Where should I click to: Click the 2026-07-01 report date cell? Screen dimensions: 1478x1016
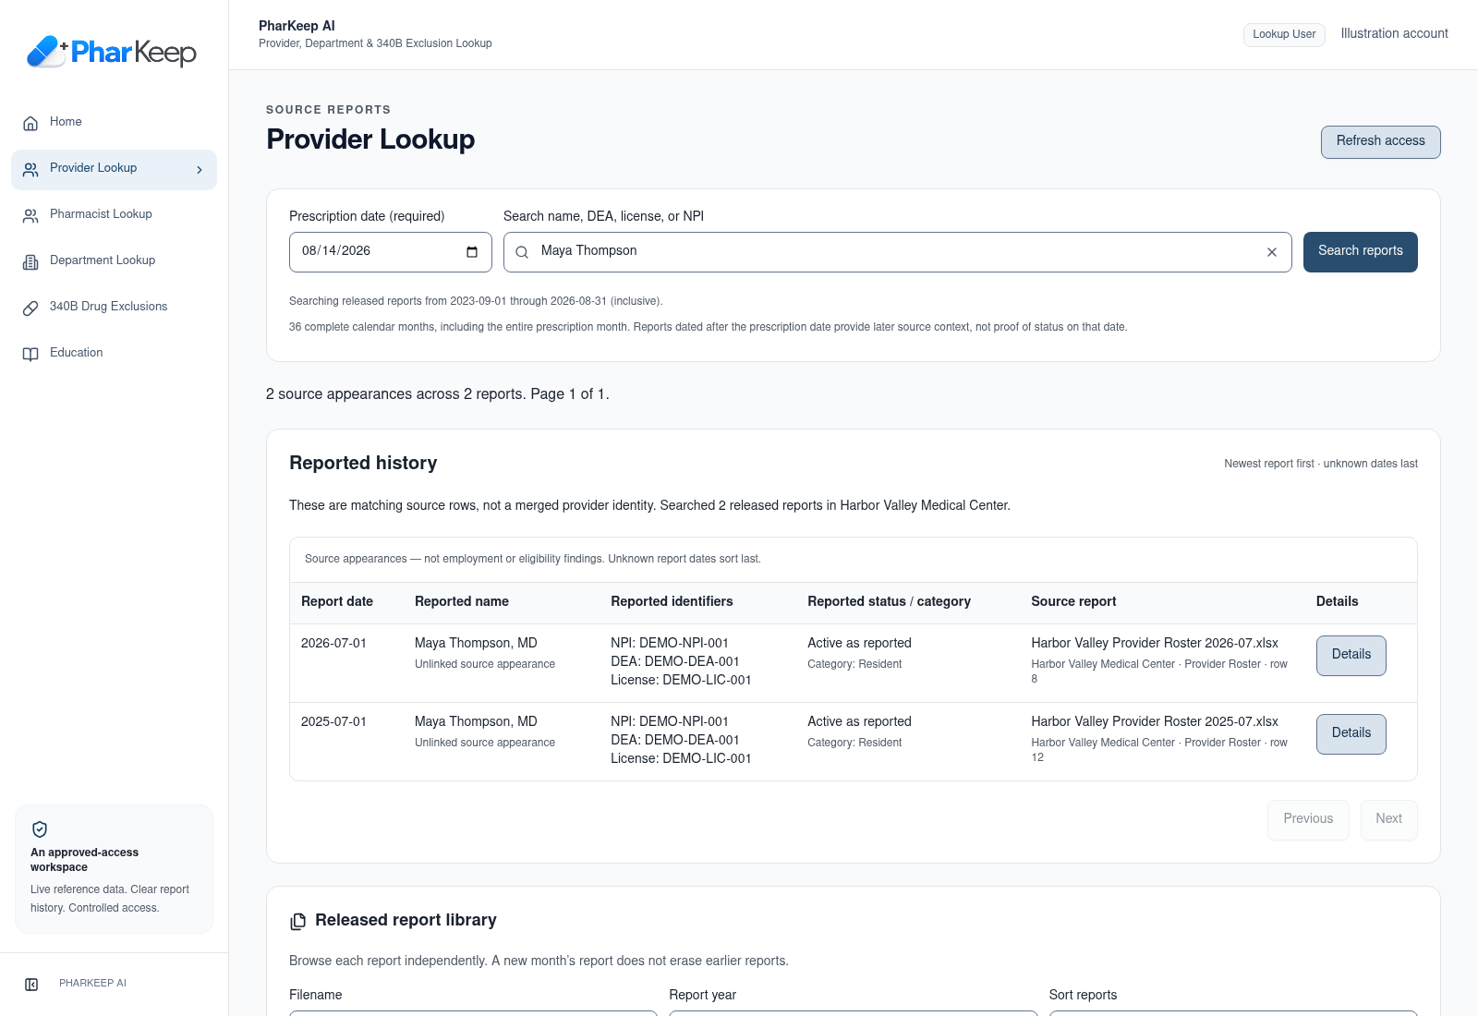[x=333, y=643]
